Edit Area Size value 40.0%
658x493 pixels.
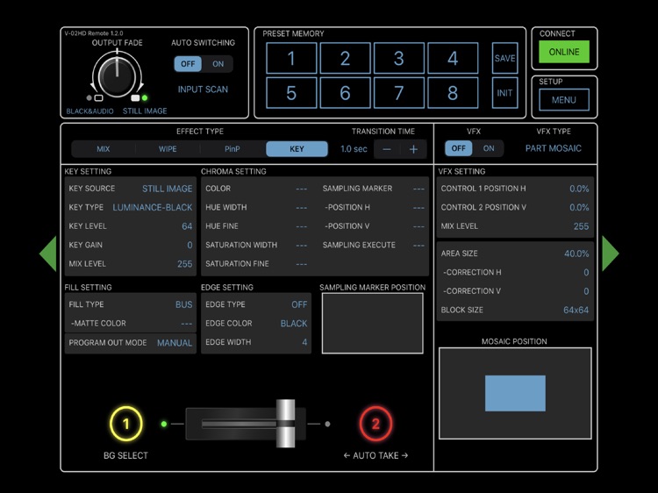tap(576, 254)
